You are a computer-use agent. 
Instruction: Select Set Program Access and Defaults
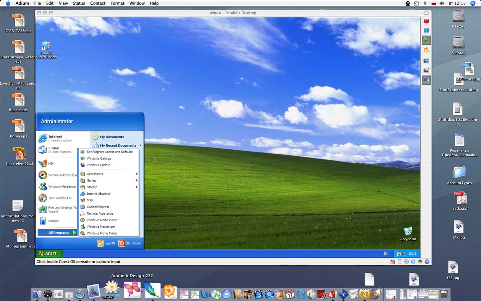pos(109,152)
